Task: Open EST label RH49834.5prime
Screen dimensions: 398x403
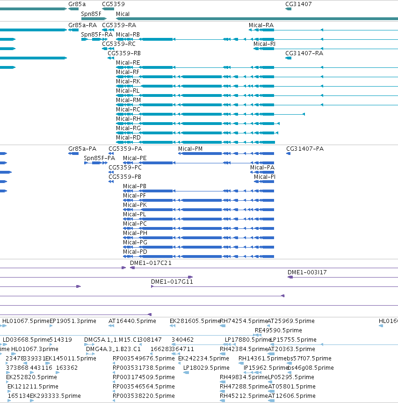Action: [244, 377]
